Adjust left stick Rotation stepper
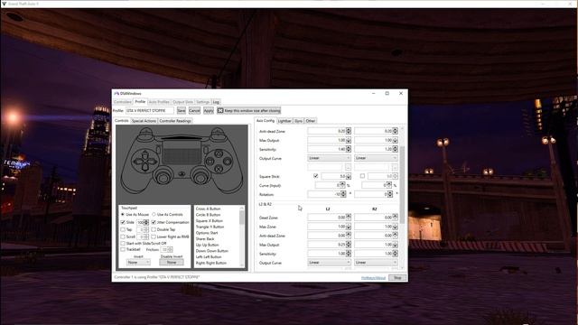 point(343,194)
